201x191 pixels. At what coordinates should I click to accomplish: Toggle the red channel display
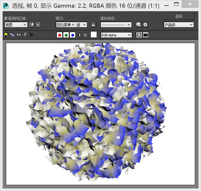tap(60, 35)
